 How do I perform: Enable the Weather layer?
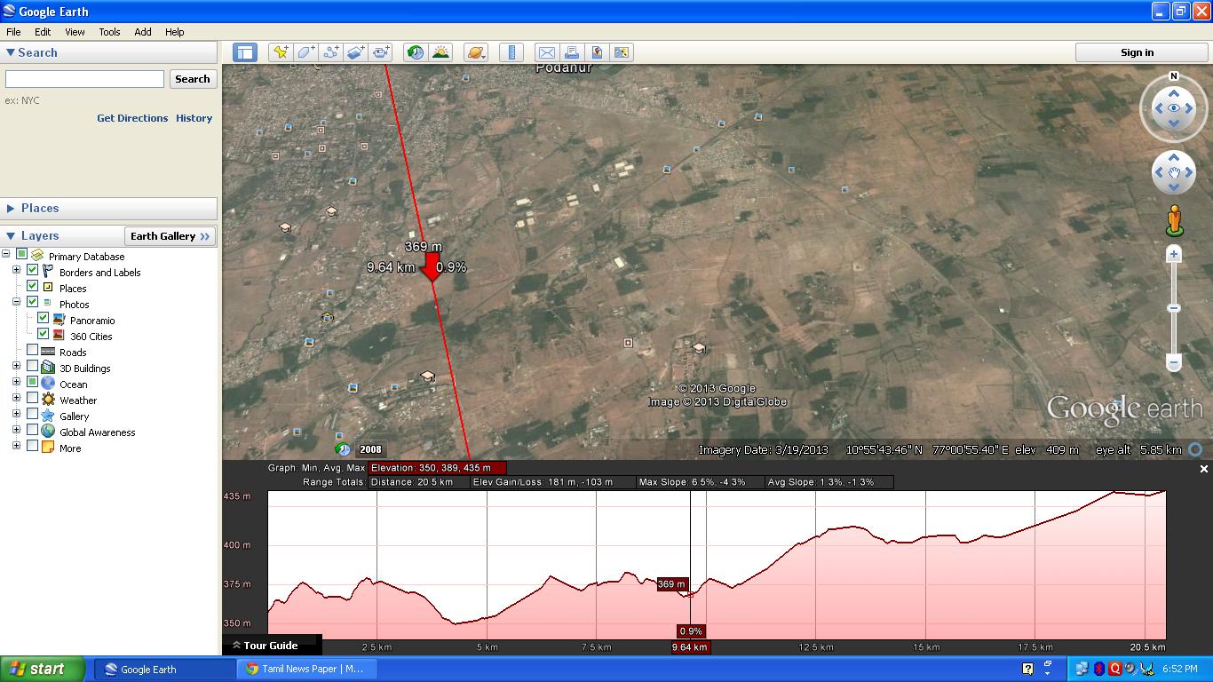point(32,399)
